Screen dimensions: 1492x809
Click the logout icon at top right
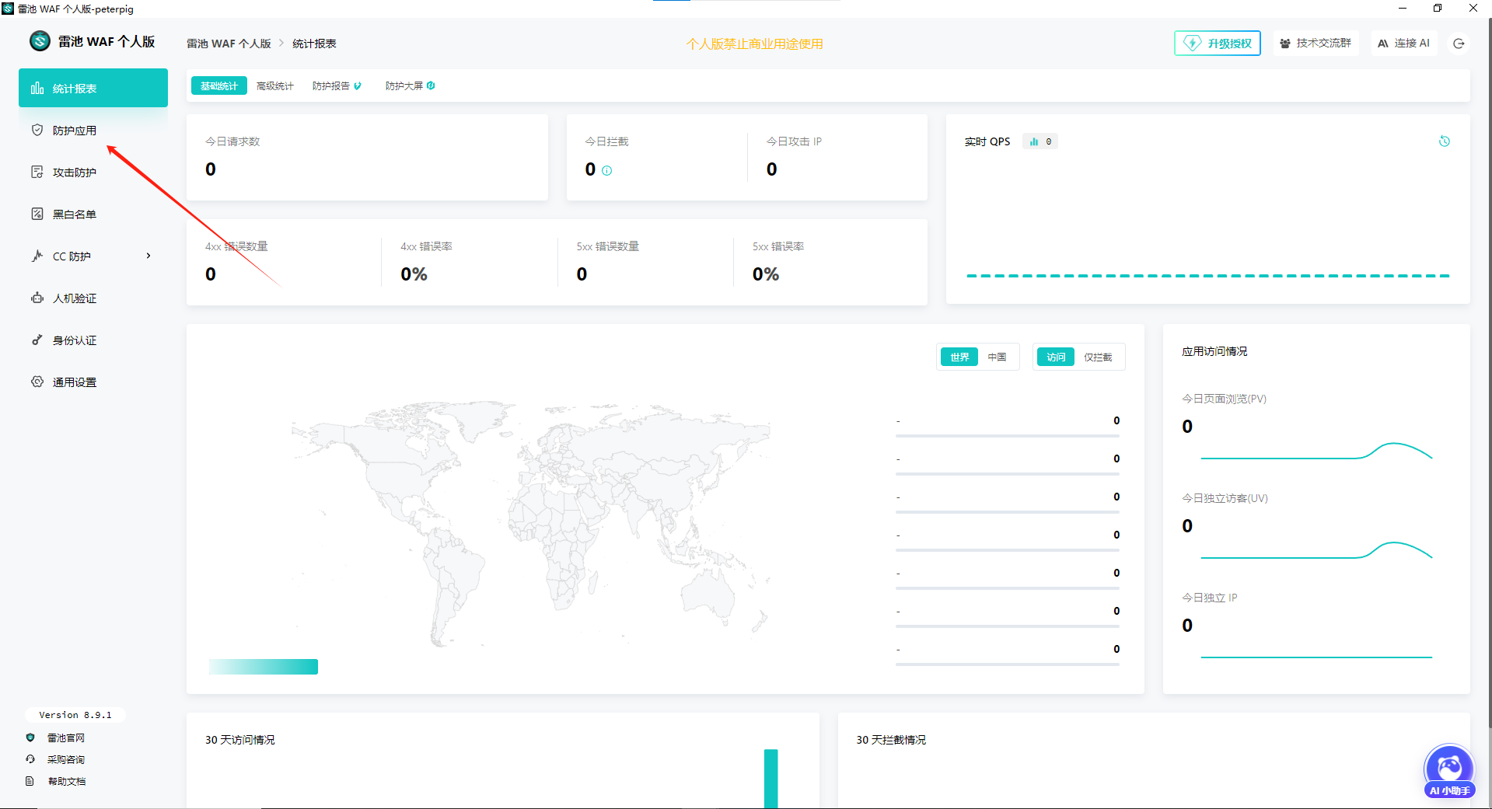pos(1459,44)
